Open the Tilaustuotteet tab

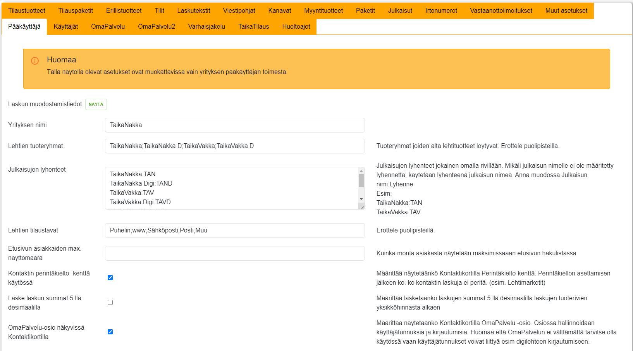pos(27,11)
